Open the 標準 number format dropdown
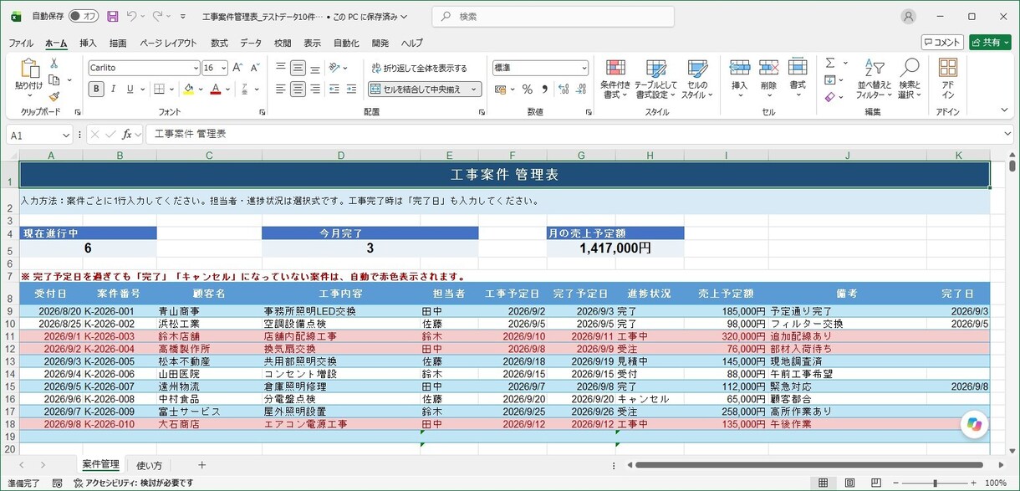1020x491 pixels. pyautogui.click(x=584, y=68)
